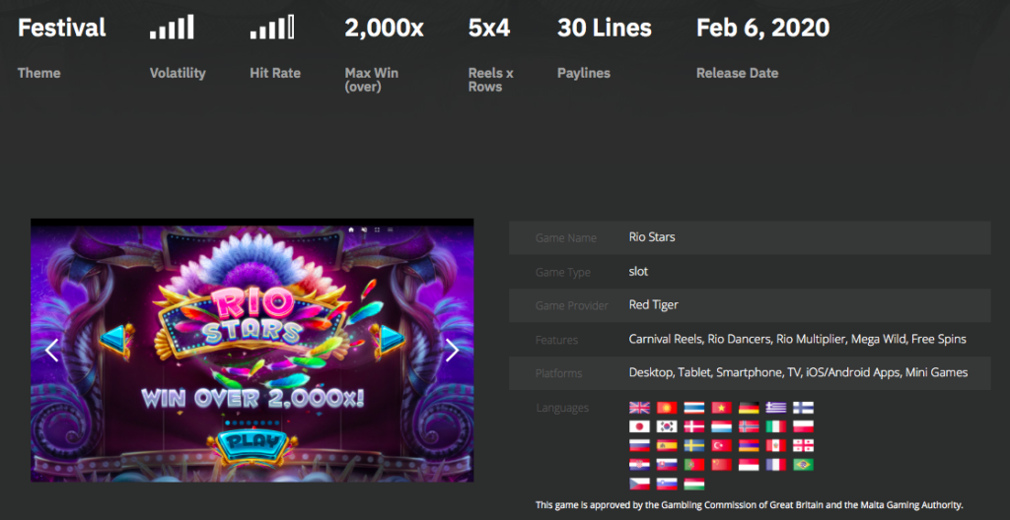Open the hamburger menu in game preview

[x=391, y=229]
